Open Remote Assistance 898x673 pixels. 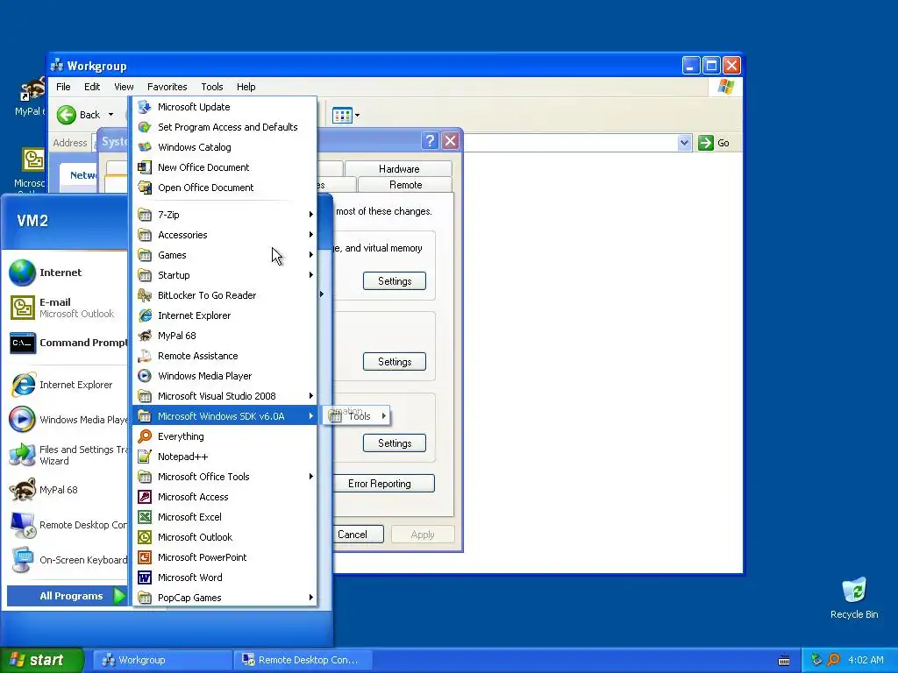[224, 356]
